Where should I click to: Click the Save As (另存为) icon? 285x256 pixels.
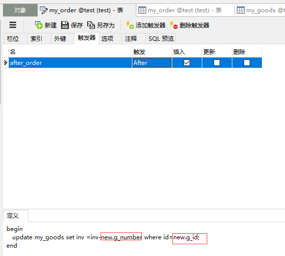click(91, 25)
